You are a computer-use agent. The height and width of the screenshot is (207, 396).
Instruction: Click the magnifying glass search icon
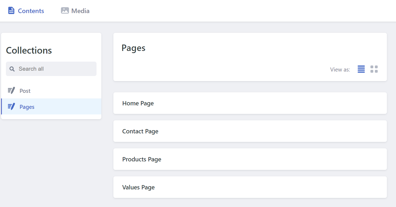click(12, 69)
